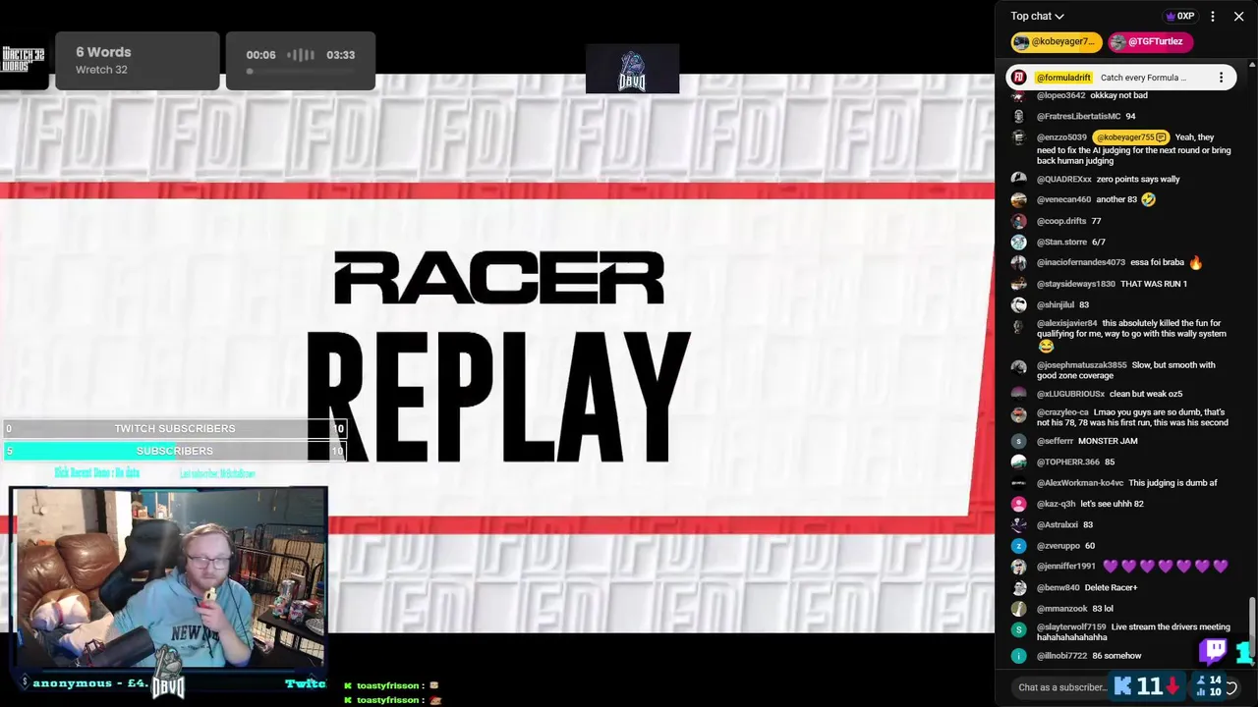1258x707 pixels.
Task: Click @josephmatuszak3855's avatar
Action: pos(1019,367)
